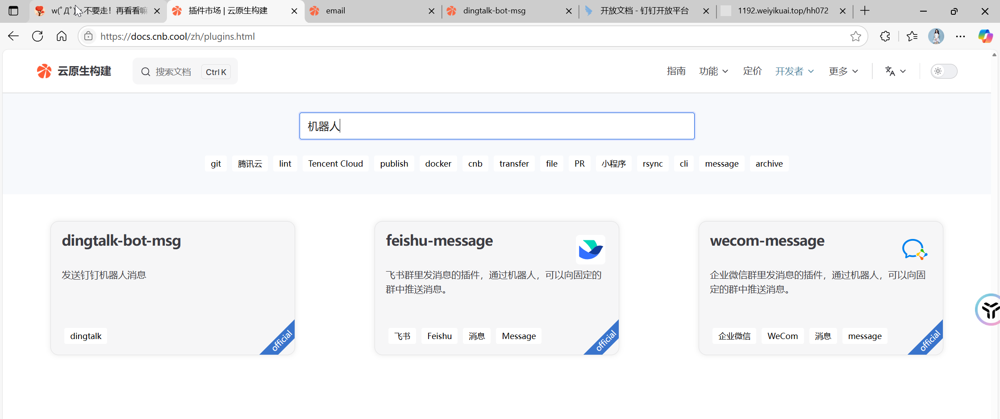Image resolution: width=1000 pixels, height=419 pixels.
Task: Click the 云原生构建 logo
Action: pos(74,71)
